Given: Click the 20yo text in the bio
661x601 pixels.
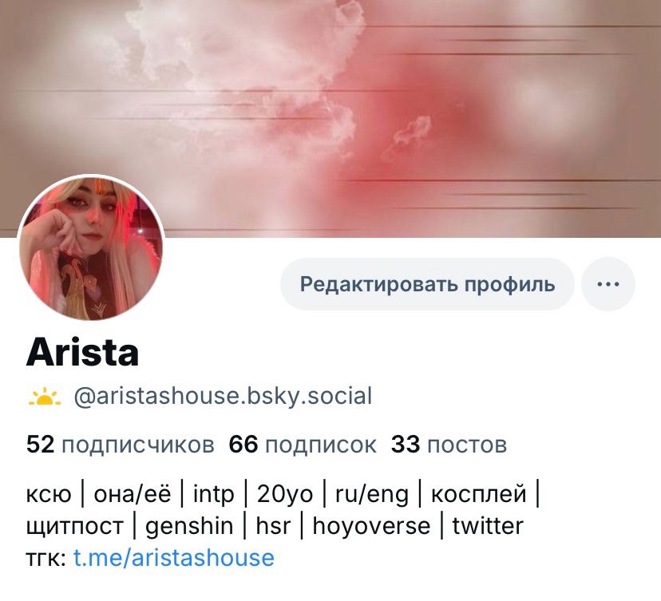Looking at the screenshot, I should point(285,493).
